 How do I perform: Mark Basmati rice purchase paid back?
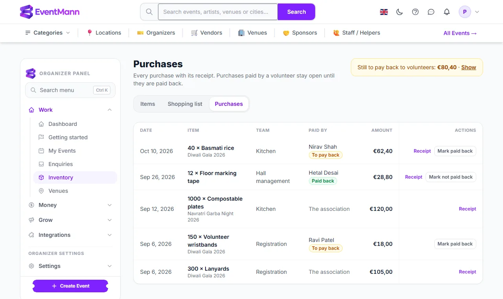[455, 151]
